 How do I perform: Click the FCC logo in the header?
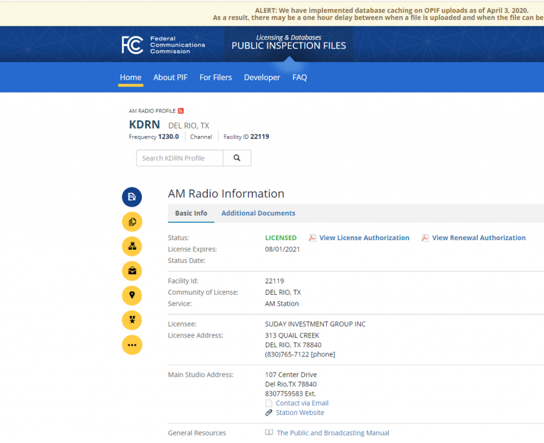point(132,45)
